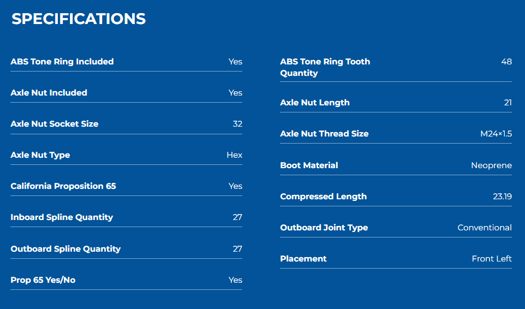Image resolution: width=525 pixels, height=309 pixels.
Task: Select the Outboard Joint Type label
Action: coord(324,228)
